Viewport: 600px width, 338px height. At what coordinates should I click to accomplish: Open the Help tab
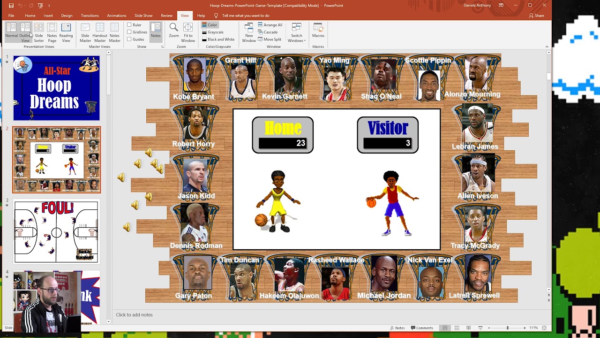201,15
